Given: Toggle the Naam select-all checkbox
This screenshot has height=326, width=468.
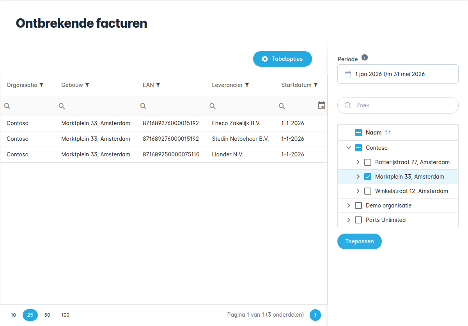Looking at the screenshot, I should pyautogui.click(x=358, y=133).
